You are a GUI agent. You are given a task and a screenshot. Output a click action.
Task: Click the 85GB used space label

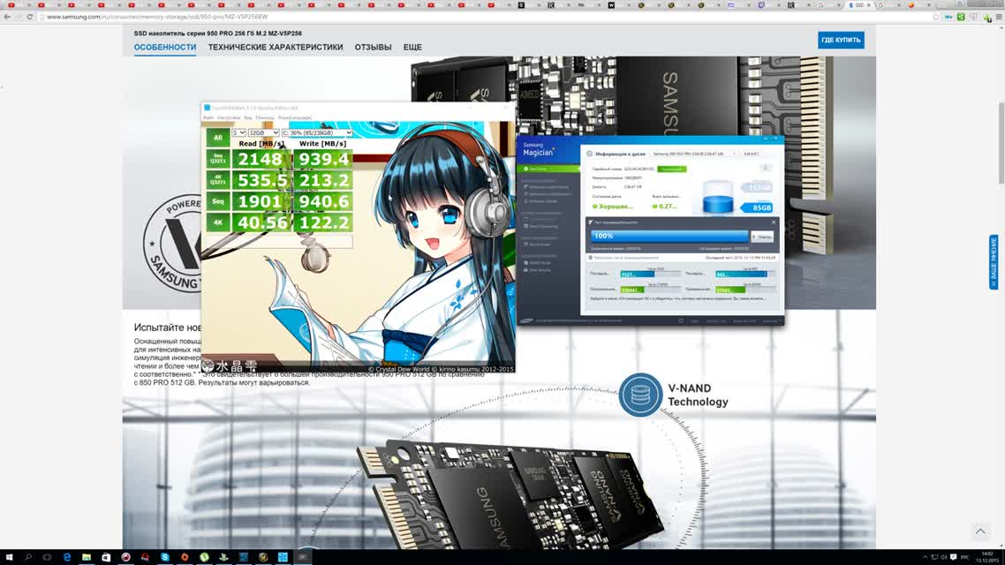coord(756,207)
